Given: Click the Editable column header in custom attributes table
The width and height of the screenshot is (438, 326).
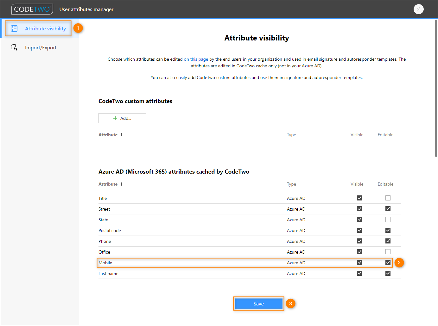Looking at the screenshot, I should coord(385,135).
